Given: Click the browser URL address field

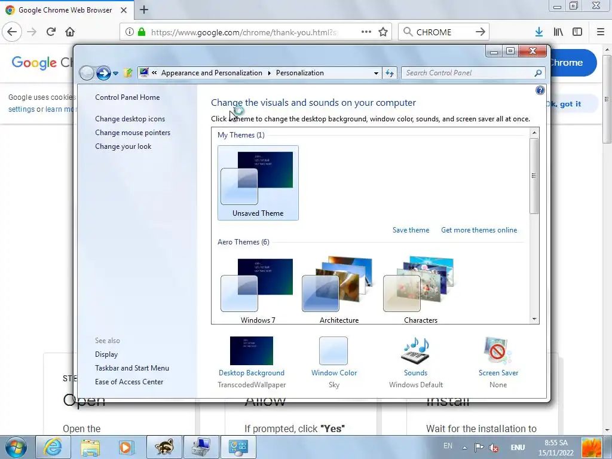Looking at the screenshot, I should pyautogui.click(x=244, y=32).
